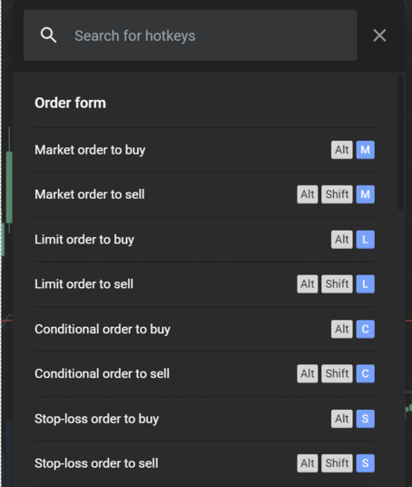Close the hotkeys panel with X
This screenshot has width=412, height=487.
[379, 35]
